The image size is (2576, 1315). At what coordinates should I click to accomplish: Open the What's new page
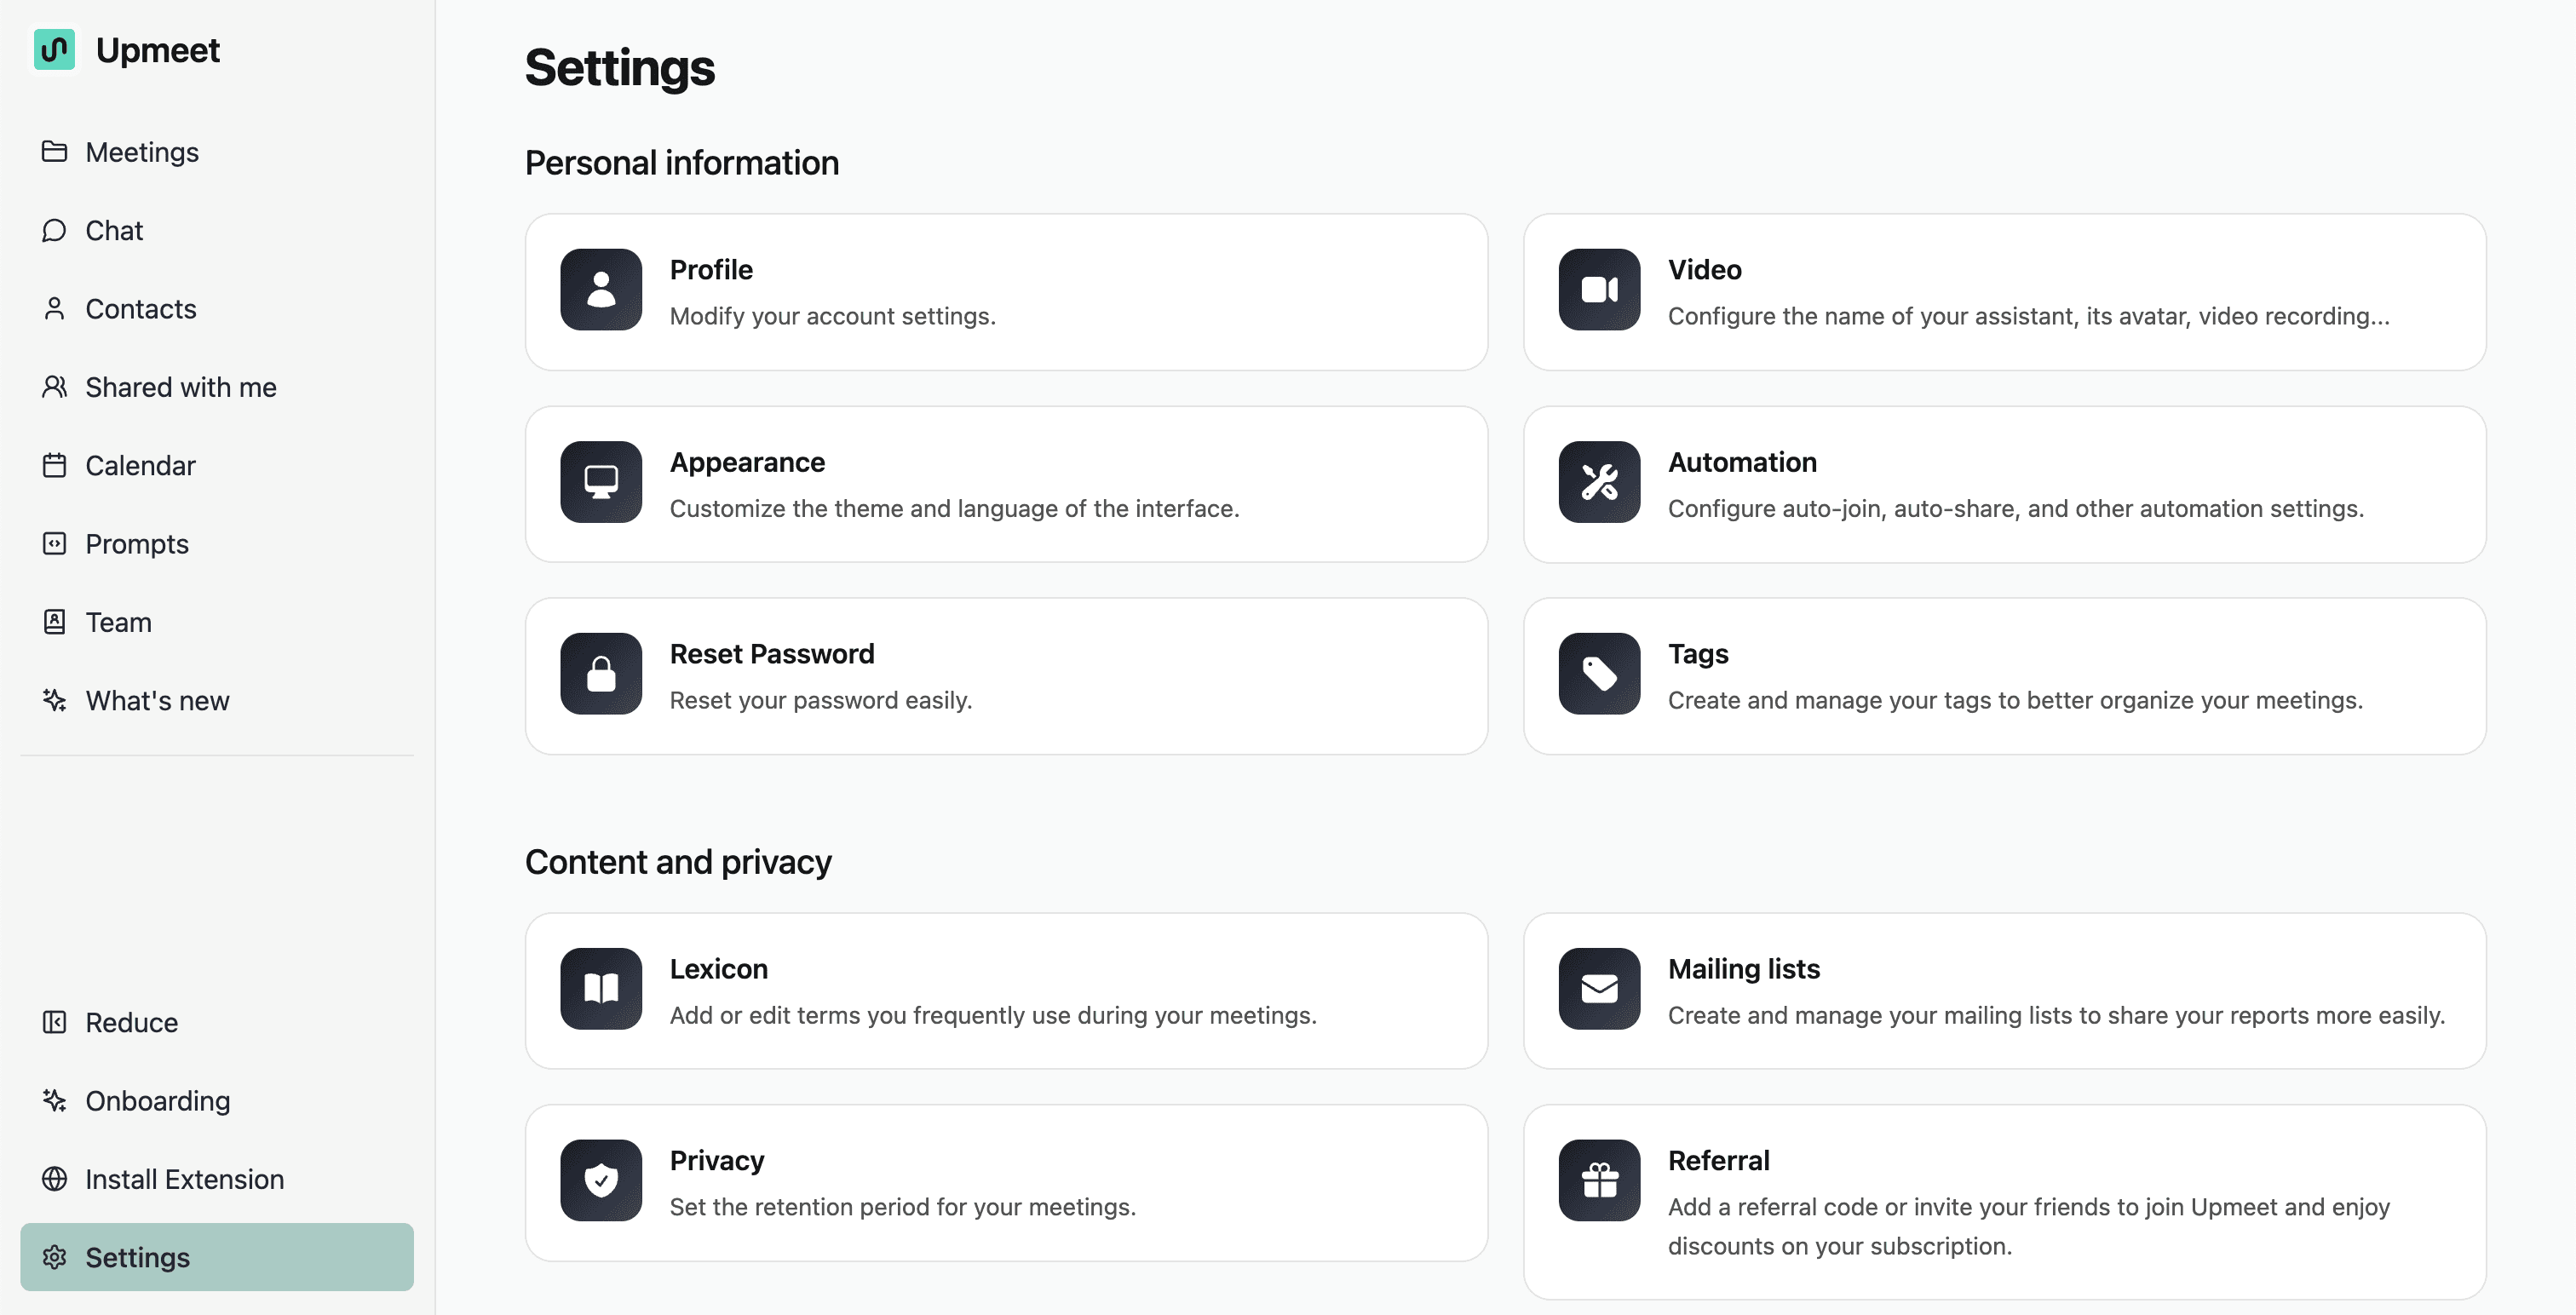tap(157, 701)
